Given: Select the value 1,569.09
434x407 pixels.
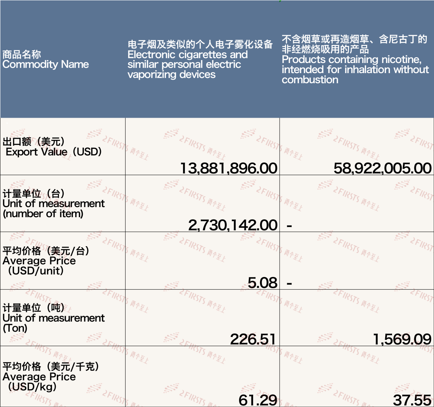Looking at the screenshot, I should [x=402, y=339].
